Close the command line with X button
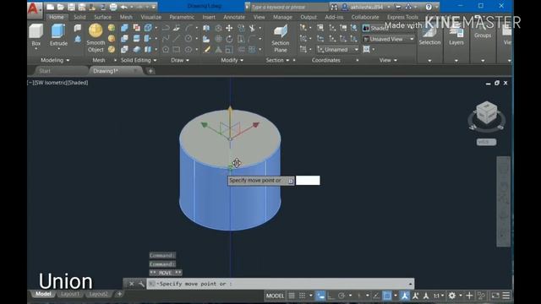541x304 pixels. click(x=132, y=284)
